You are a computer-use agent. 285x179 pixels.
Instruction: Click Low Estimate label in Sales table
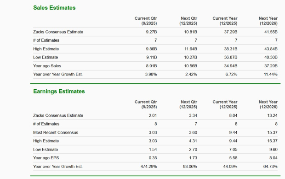tap(46, 57)
